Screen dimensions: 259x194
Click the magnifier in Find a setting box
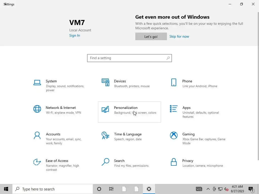coord(168,58)
